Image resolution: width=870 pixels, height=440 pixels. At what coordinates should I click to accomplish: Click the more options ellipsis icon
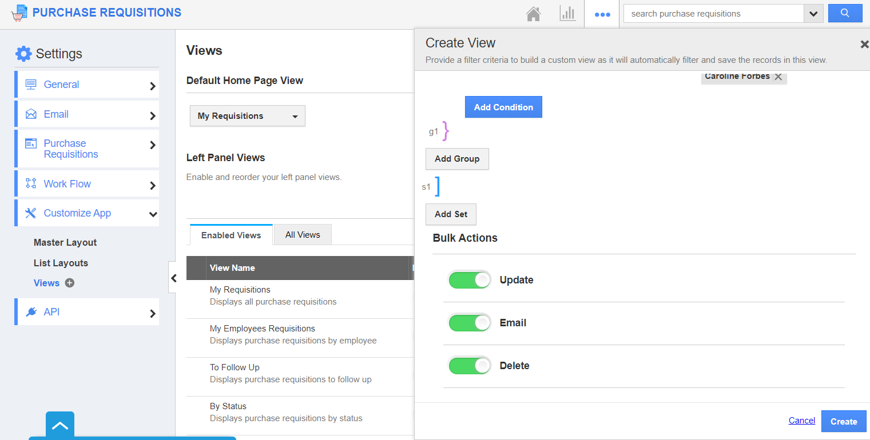click(x=602, y=14)
